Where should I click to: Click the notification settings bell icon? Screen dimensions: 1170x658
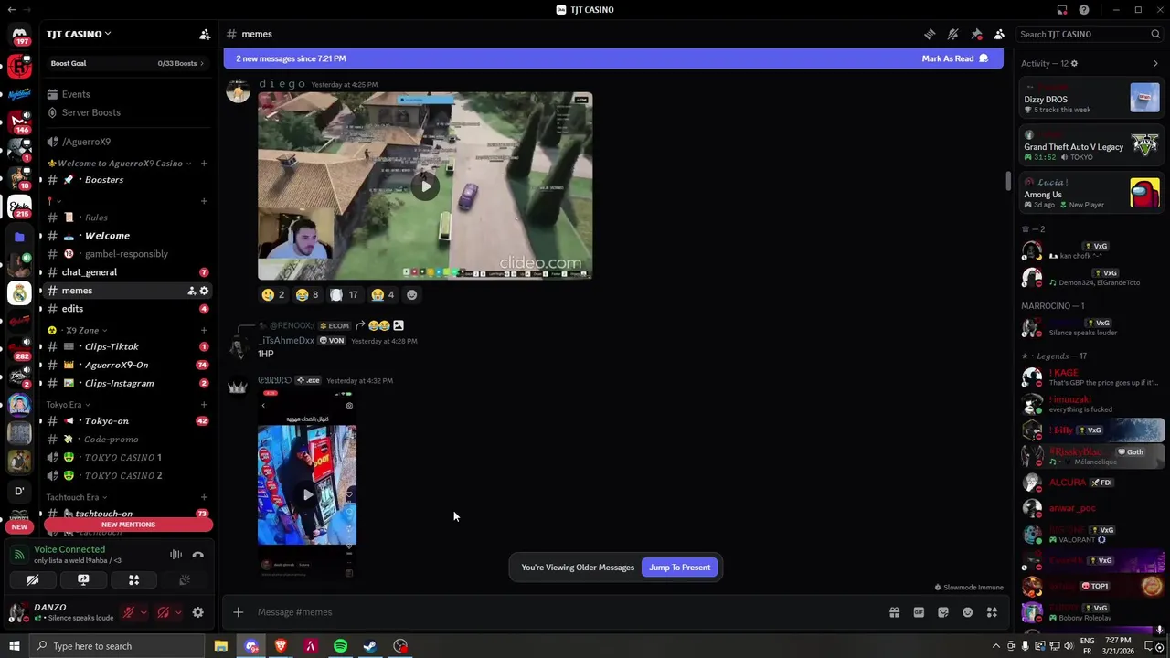tap(953, 34)
